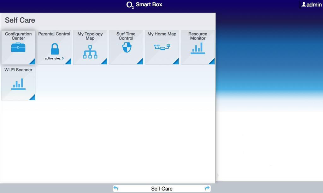Click the 'Parental Control' tile label
Screen dimensions: 323x193
click(54, 34)
